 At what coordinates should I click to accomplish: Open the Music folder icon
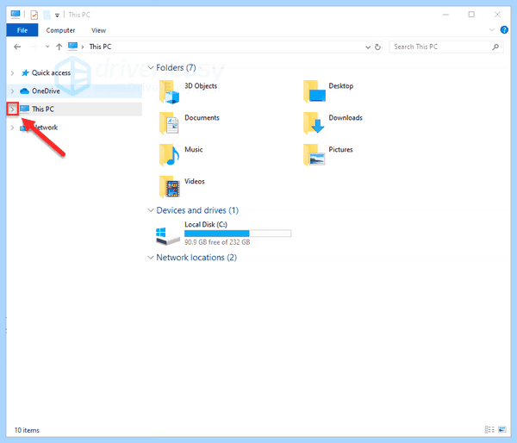[x=169, y=154]
